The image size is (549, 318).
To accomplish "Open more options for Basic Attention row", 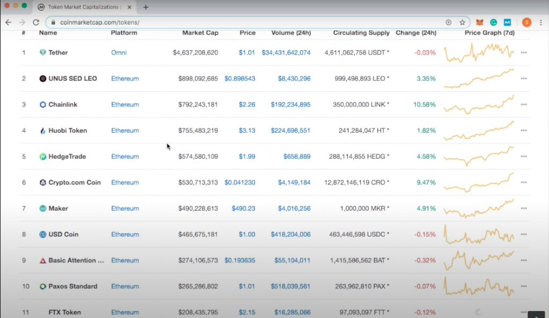I will [x=524, y=260].
